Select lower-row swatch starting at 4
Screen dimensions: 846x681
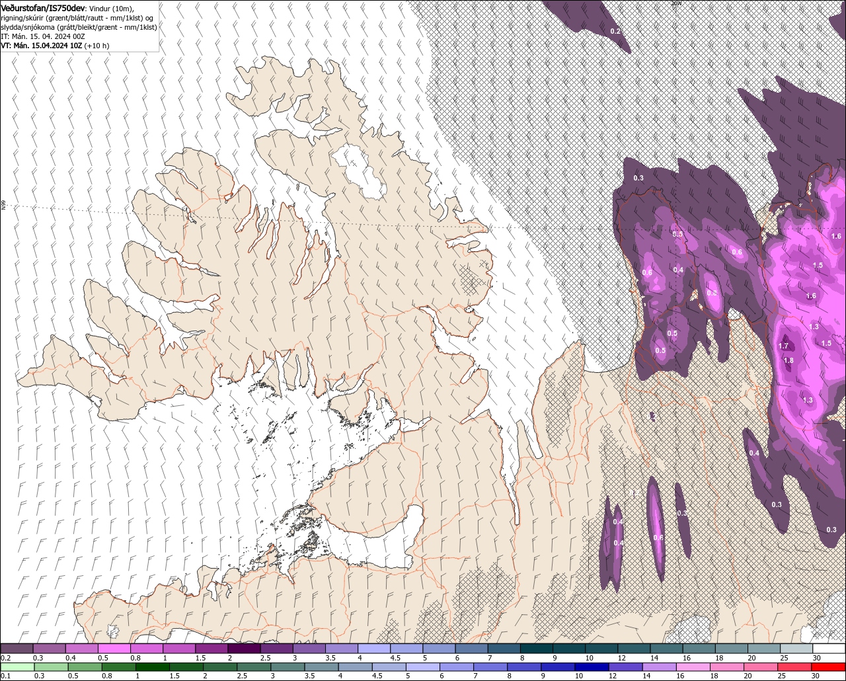[356, 667]
